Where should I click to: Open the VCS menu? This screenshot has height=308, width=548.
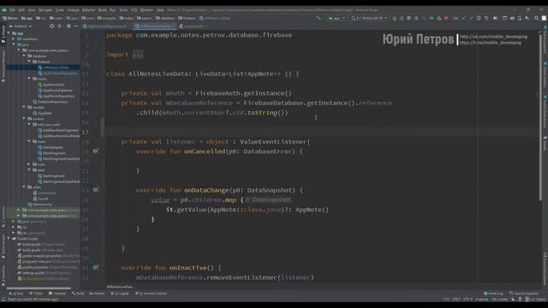click(134, 10)
